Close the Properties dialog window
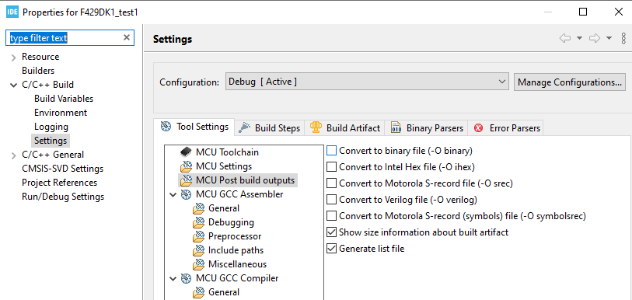The image size is (632, 300). (618, 12)
